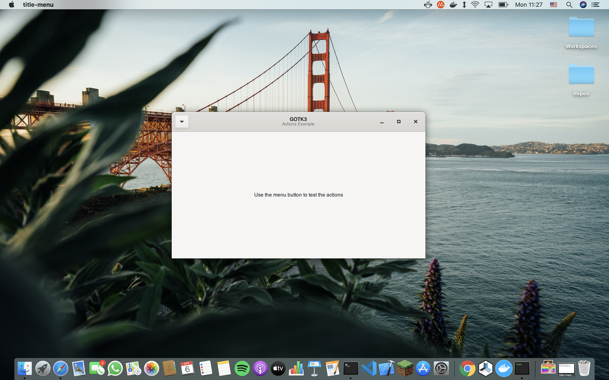Open System Preferences from the dock
The width and height of the screenshot is (609, 380).
(x=441, y=368)
